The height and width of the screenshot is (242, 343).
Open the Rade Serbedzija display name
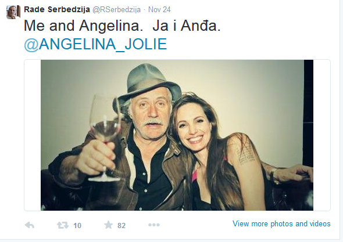click(57, 9)
